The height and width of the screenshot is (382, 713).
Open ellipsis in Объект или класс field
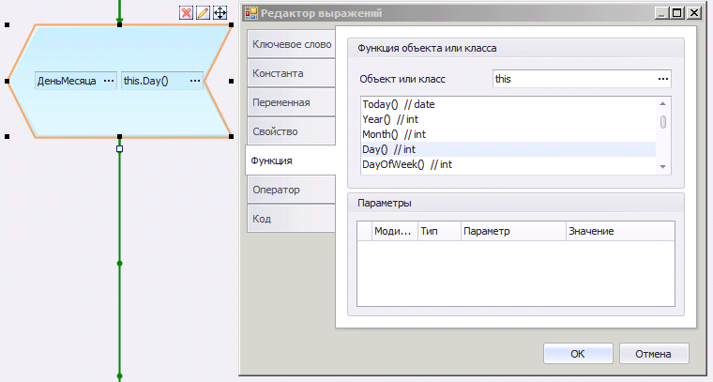click(663, 79)
